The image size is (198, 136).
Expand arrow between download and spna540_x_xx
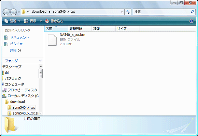point(49,12)
